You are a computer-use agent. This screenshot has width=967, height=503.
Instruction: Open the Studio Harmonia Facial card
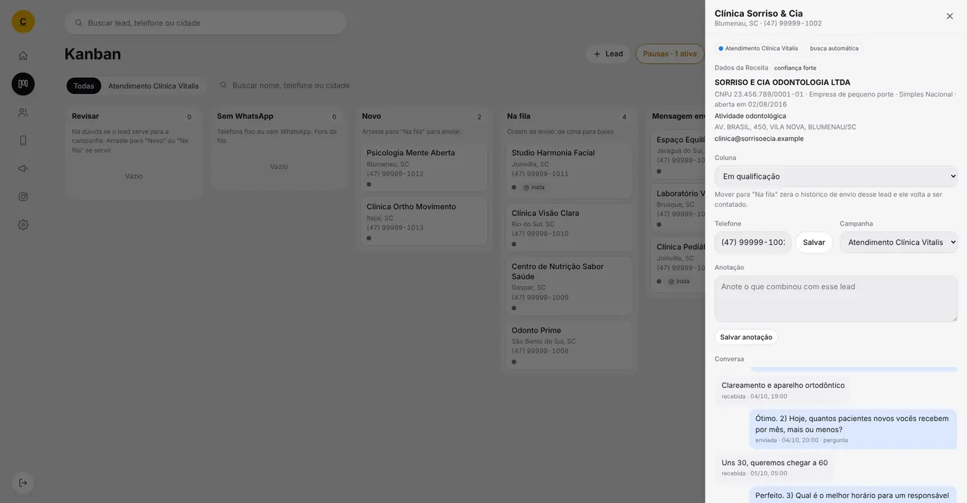tap(569, 171)
